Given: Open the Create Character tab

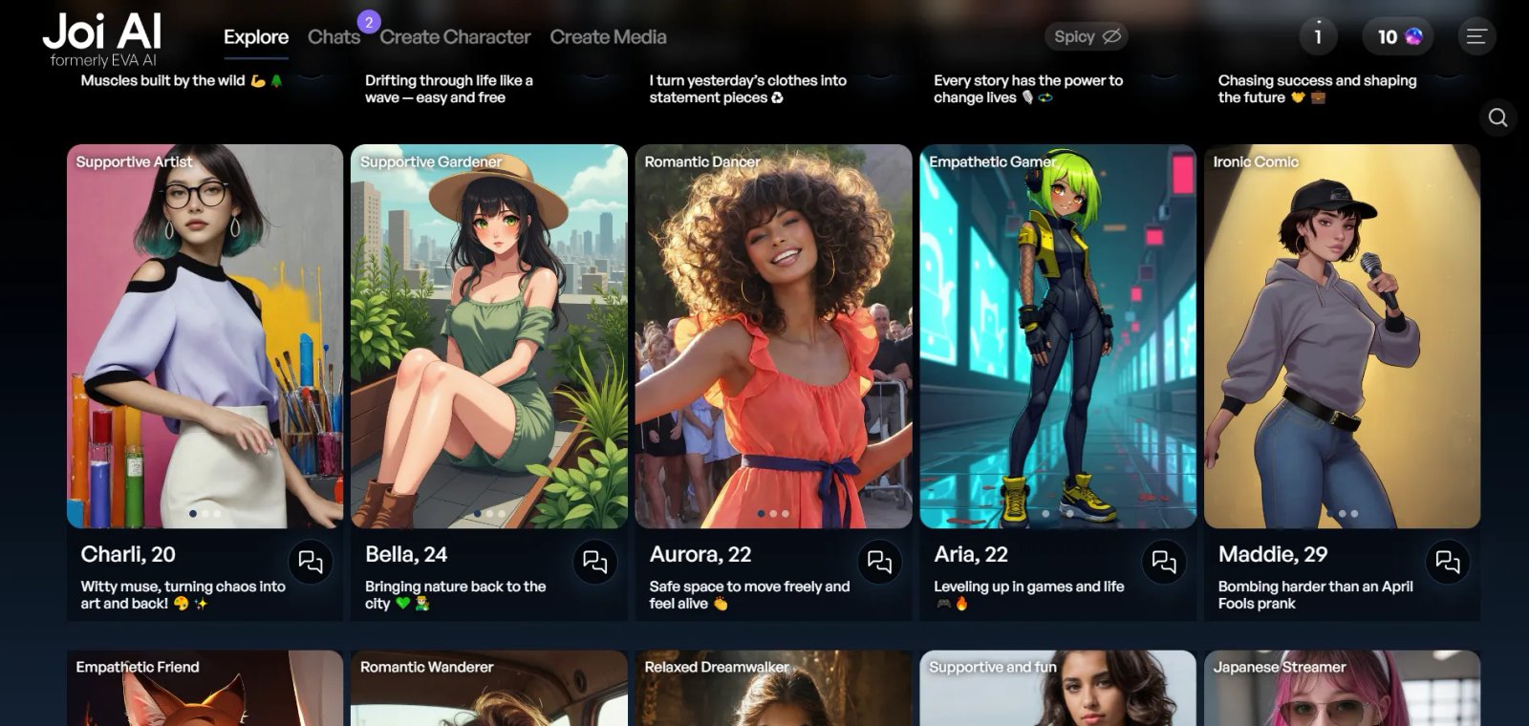Looking at the screenshot, I should pyautogui.click(x=455, y=37).
